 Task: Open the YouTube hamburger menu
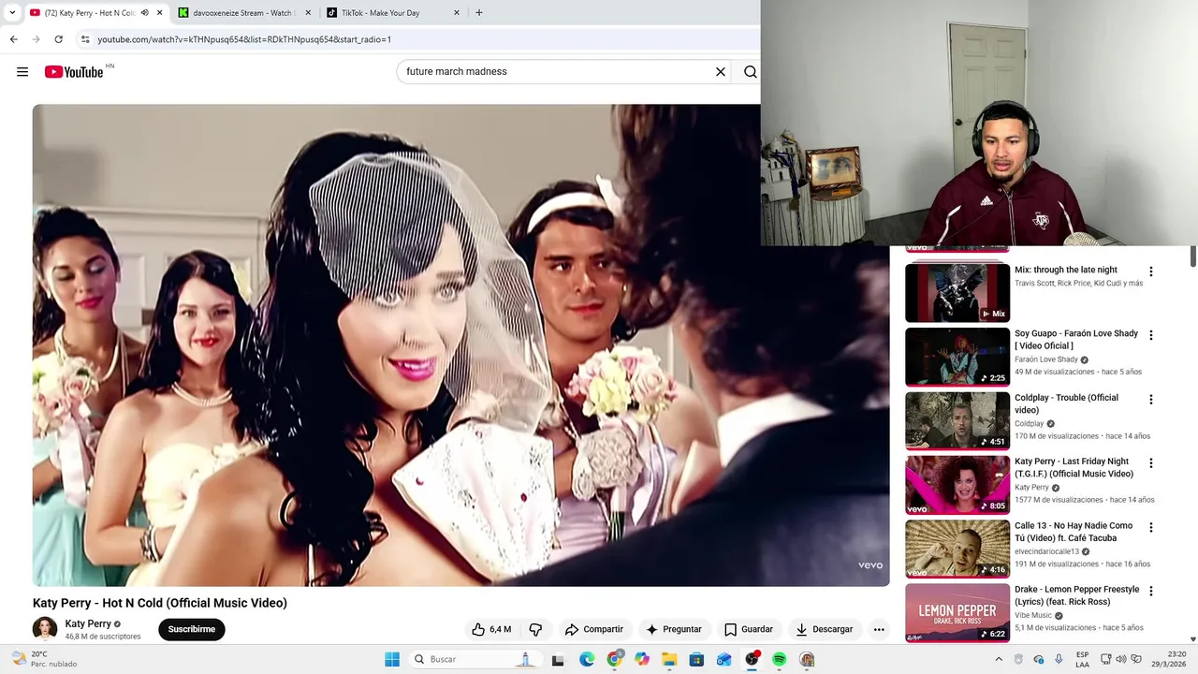22,72
